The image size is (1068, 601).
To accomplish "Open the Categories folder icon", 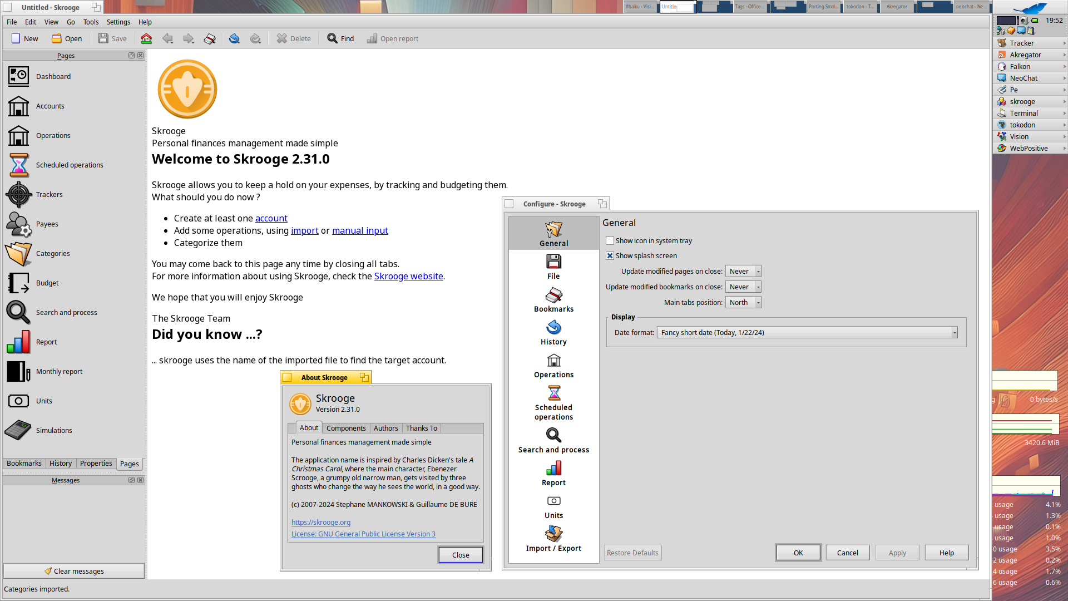I will click(18, 253).
